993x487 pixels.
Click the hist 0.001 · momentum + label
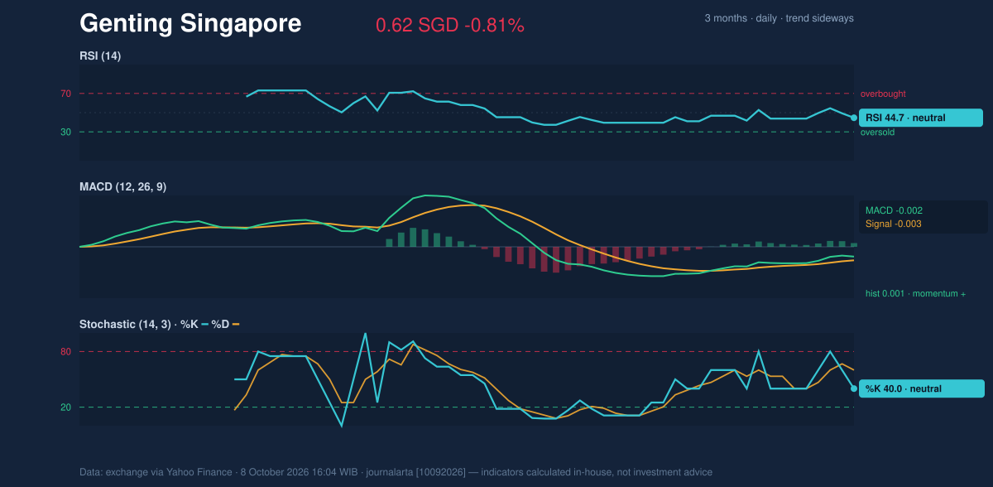pos(916,293)
